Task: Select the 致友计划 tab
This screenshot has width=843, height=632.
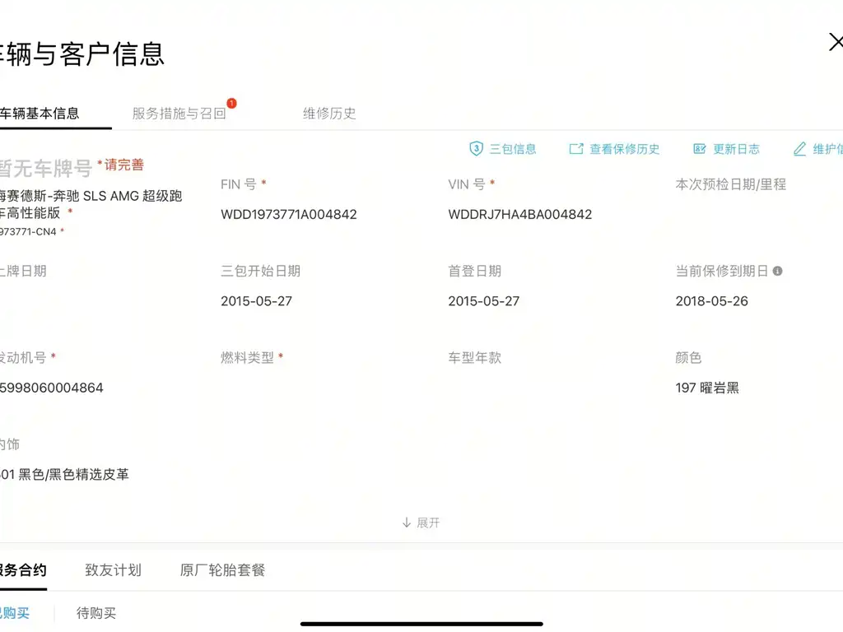Action: pyautogui.click(x=113, y=570)
